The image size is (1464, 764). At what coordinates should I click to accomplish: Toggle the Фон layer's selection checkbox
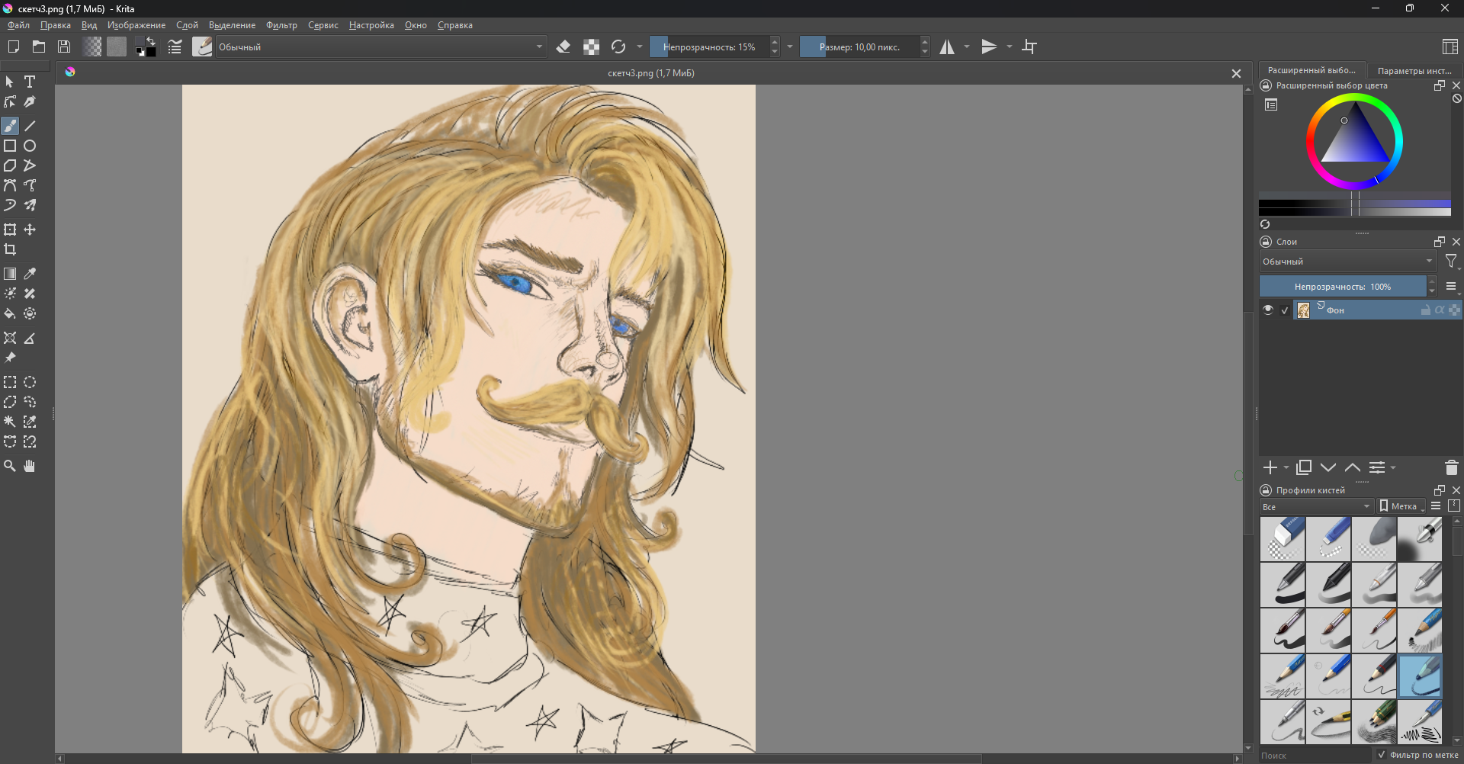coord(1285,310)
